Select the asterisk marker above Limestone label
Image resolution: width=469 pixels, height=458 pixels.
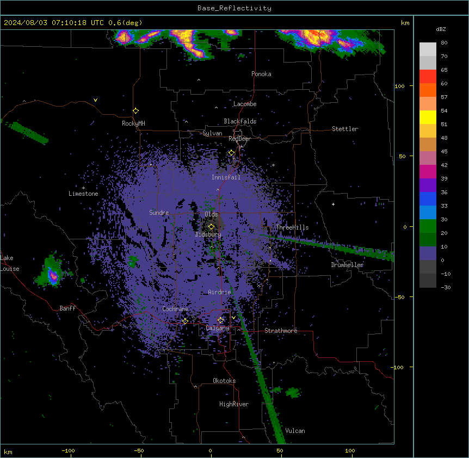[83, 188]
